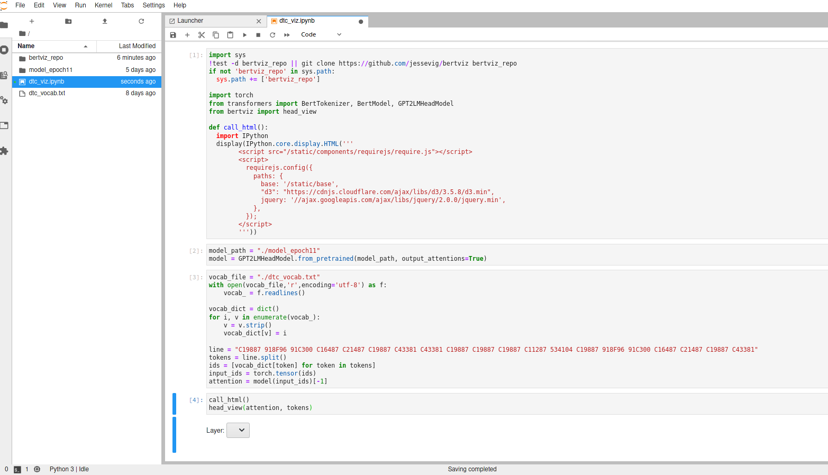Cut the selected cell with the scissors icon
The width and height of the screenshot is (828, 475).
[x=202, y=34]
